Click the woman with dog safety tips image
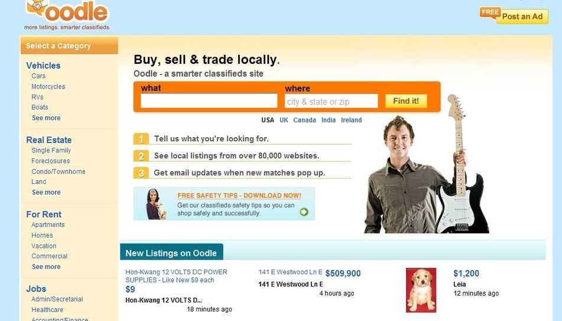This screenshot has height=321, width=562. [x=156, y=204]
